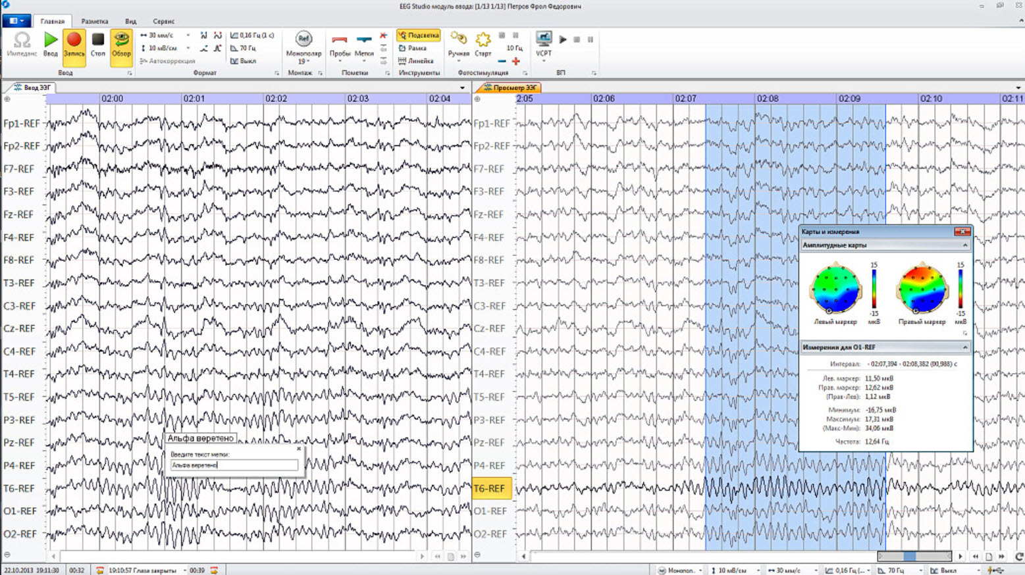The width and height of the screenshot is (1025, 575).
Task: Click the refresh icon at bottom right
Action: click(1018, 557)
